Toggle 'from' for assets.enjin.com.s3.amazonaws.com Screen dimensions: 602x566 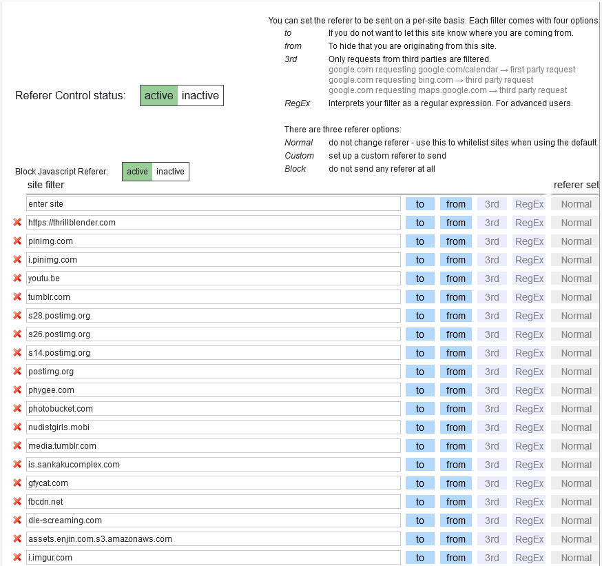click(x=456, y=539)
